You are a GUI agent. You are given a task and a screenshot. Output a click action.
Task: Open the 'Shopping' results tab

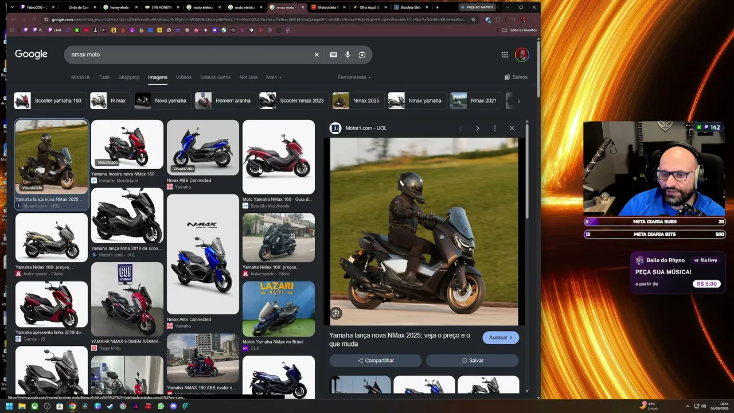[x=128, y=77]
